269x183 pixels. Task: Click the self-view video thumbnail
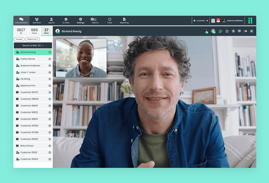point(81,58)
